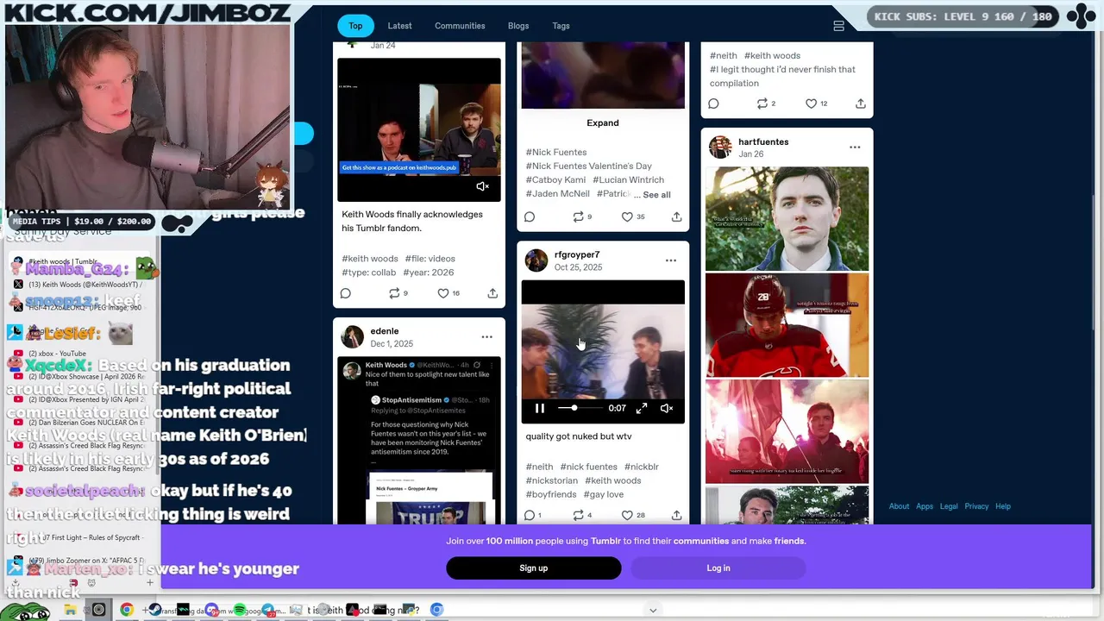Open the Communities tab
Screen dimensions: 1104x621
pyautogui.click(x=460, y=26)
